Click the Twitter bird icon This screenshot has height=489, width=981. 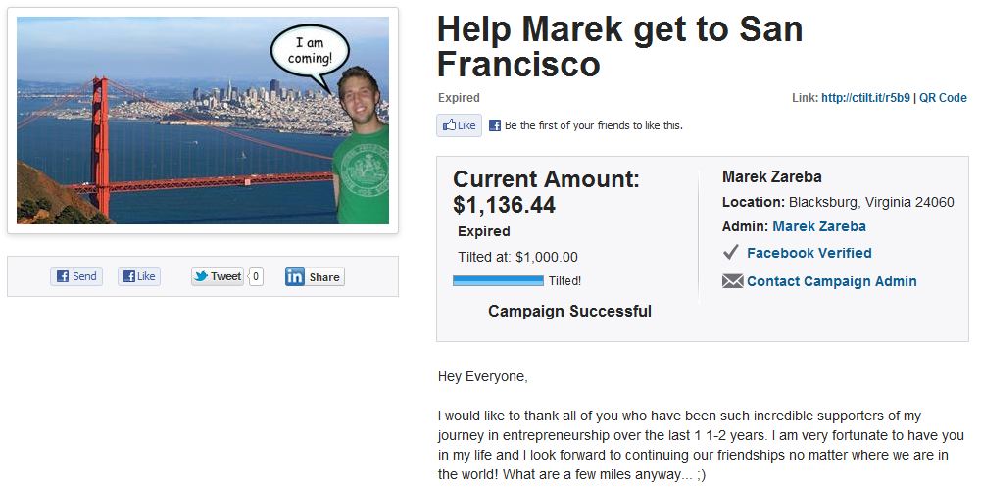pos(201,276)
